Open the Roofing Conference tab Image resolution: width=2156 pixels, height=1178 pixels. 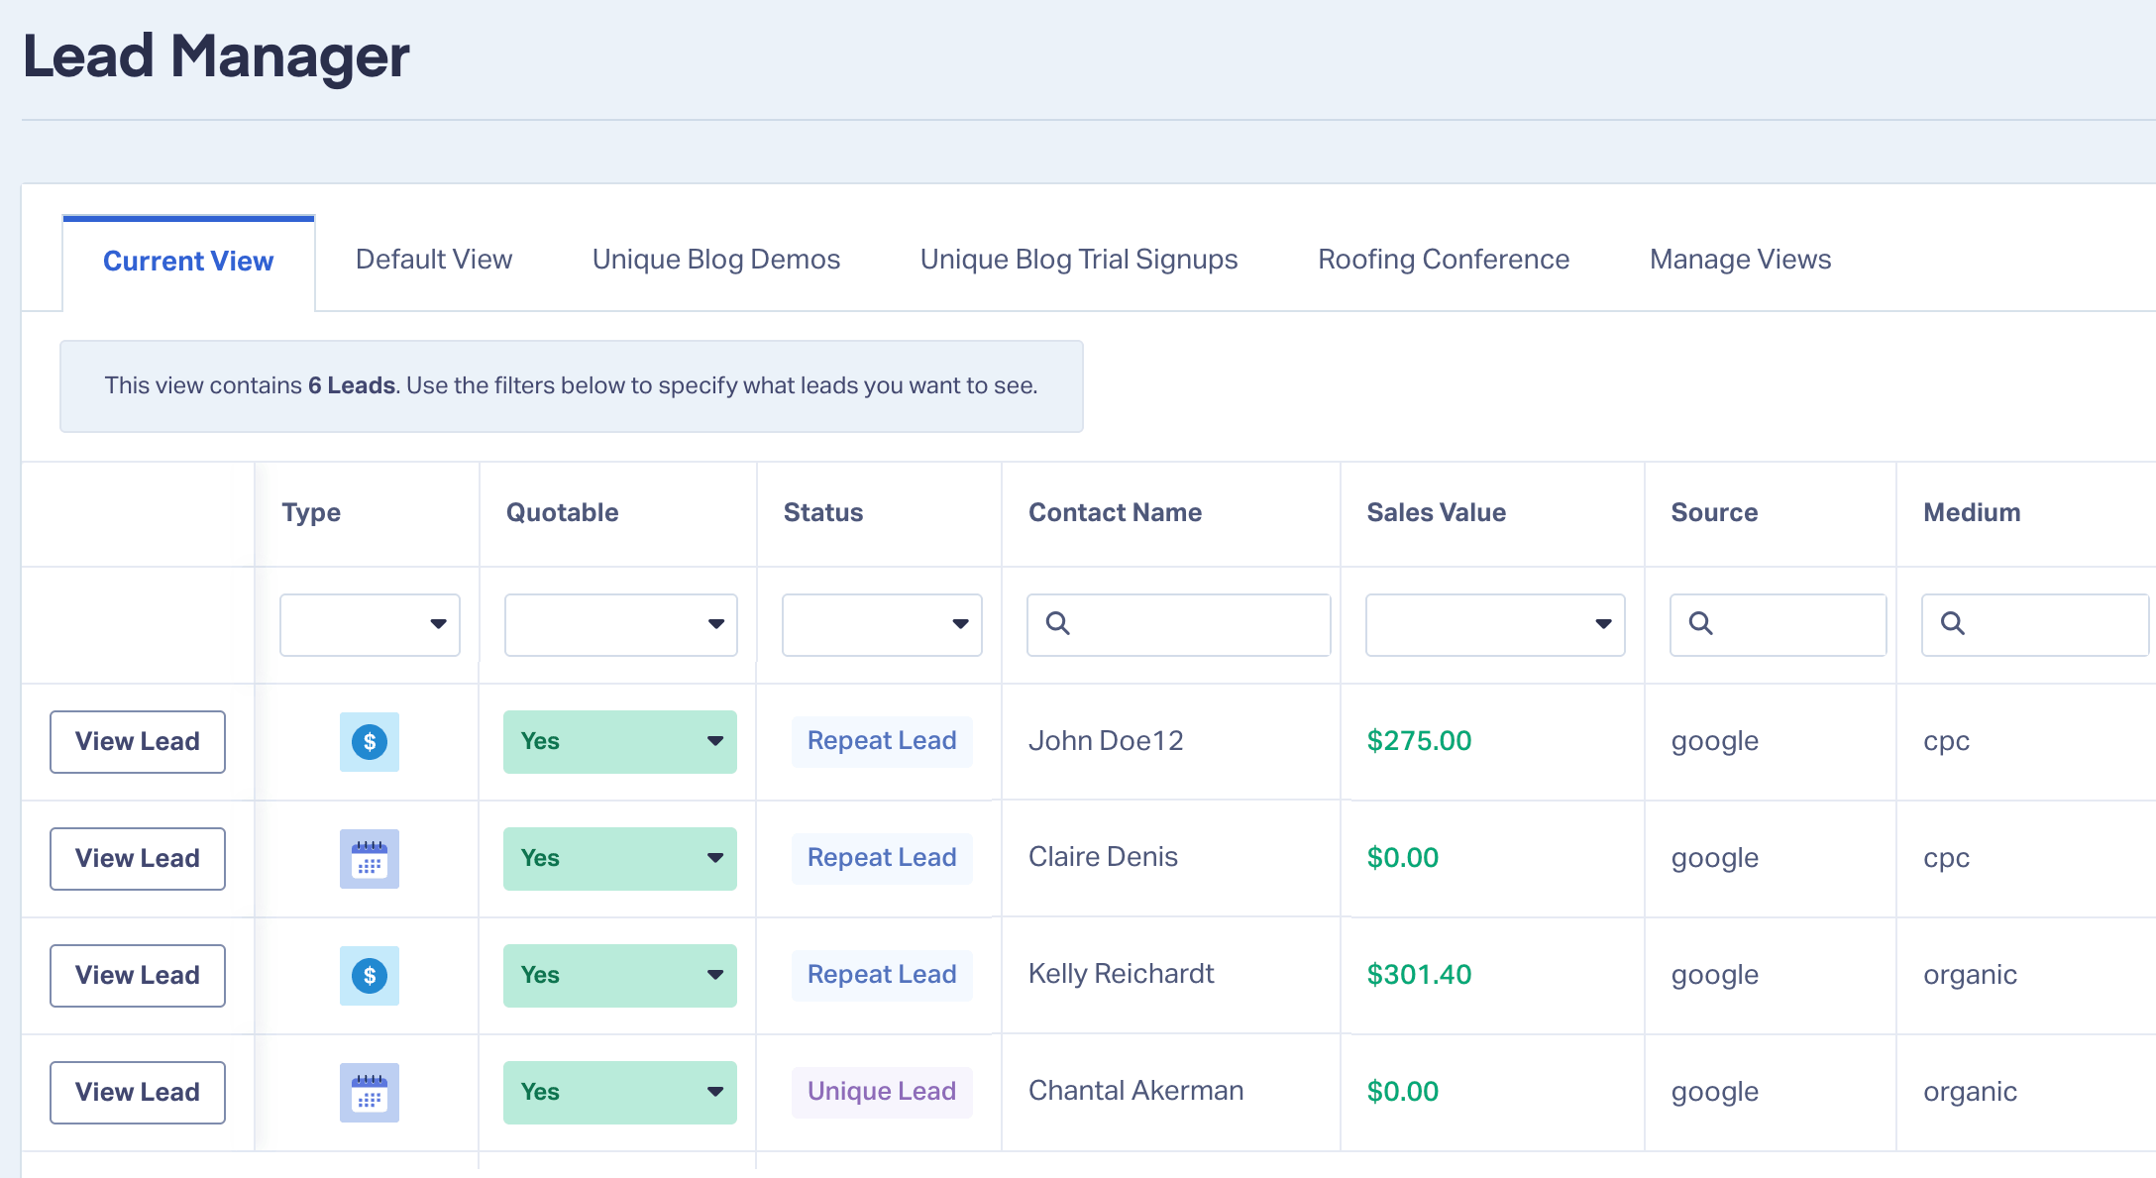tap(1443, 260)
